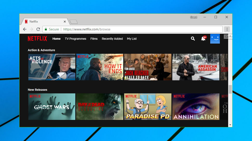Click the browser back arrow
Screen dimensions: 252x141
(25, 29)
